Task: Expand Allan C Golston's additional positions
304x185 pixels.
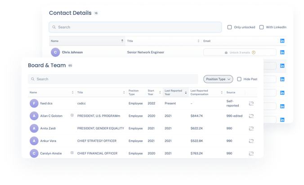Action: pyautogui.click(x=72, y=115)
